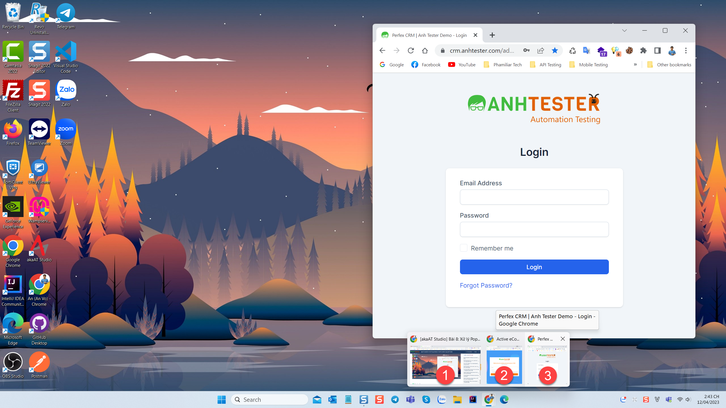The height and width of the screenshot is (408, 726).
Task: Open the Mobile Testing bookmark folder
Action: point(588,65)
